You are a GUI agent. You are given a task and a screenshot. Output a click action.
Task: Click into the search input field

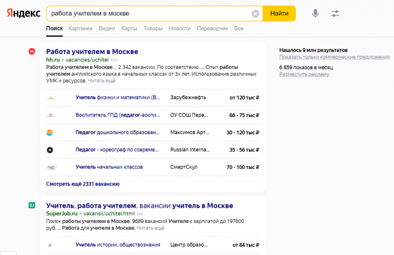pos(148,14)
